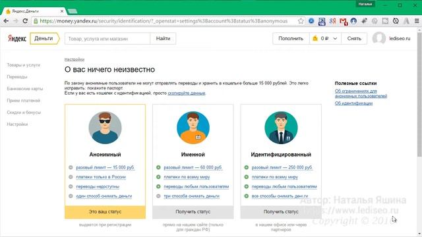Click the Яндекс logo
Image resolution: width=422 pixels, height=237 pixels.
coord(17,38)
